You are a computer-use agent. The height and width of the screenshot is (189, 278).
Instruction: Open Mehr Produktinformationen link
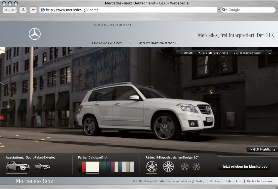click(158, 43)
